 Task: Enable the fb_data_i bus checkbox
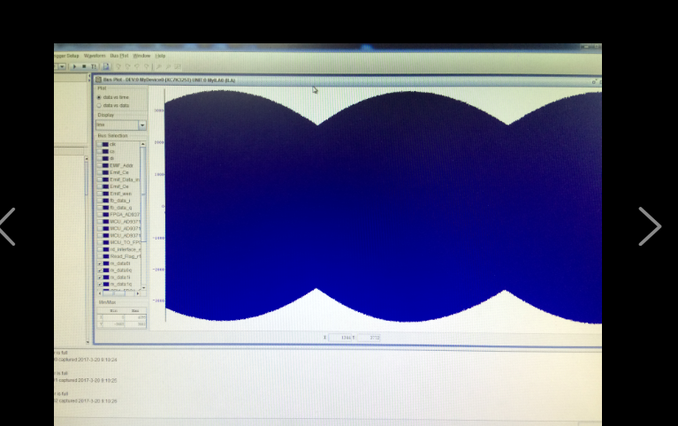[x=100, y=201]
